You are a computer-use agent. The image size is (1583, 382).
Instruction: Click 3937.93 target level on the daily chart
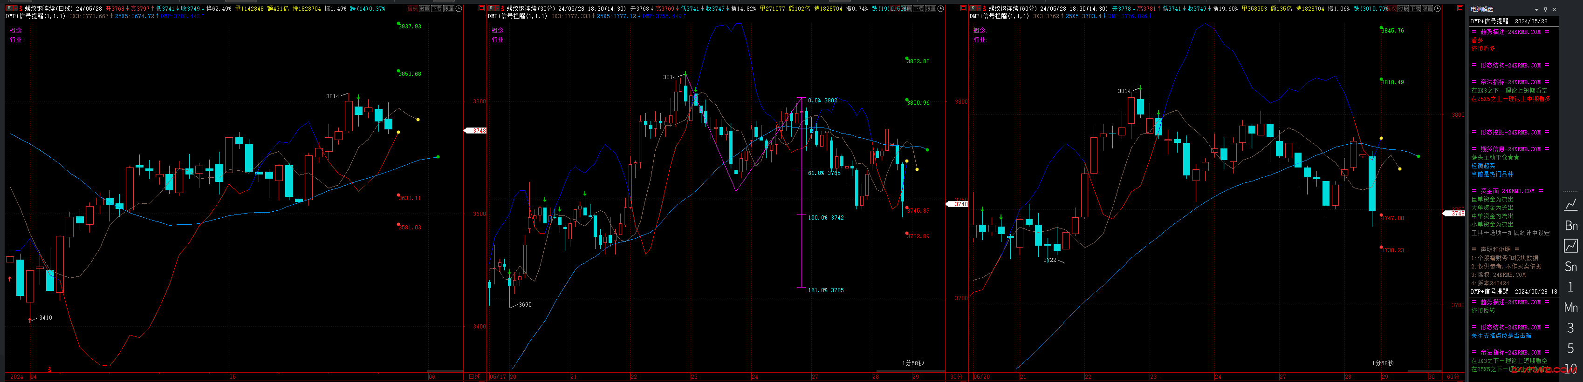pos(410,27)
